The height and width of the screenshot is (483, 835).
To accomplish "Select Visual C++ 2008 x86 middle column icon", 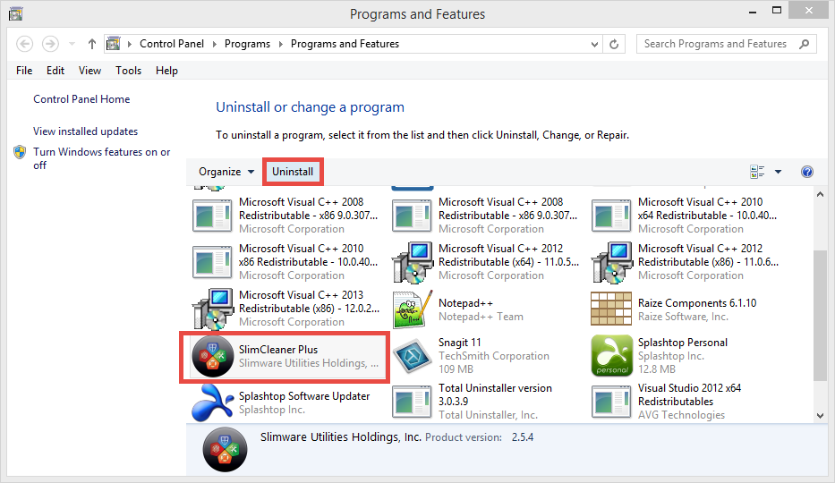I will (412, 216).
